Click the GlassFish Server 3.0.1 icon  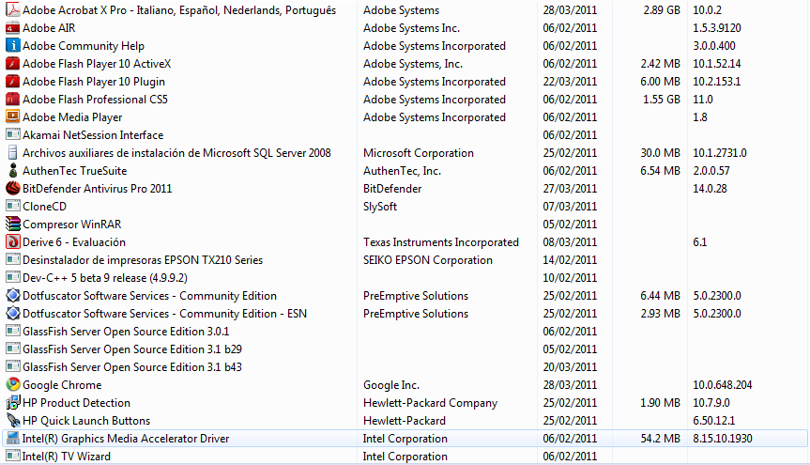(13, 331)
